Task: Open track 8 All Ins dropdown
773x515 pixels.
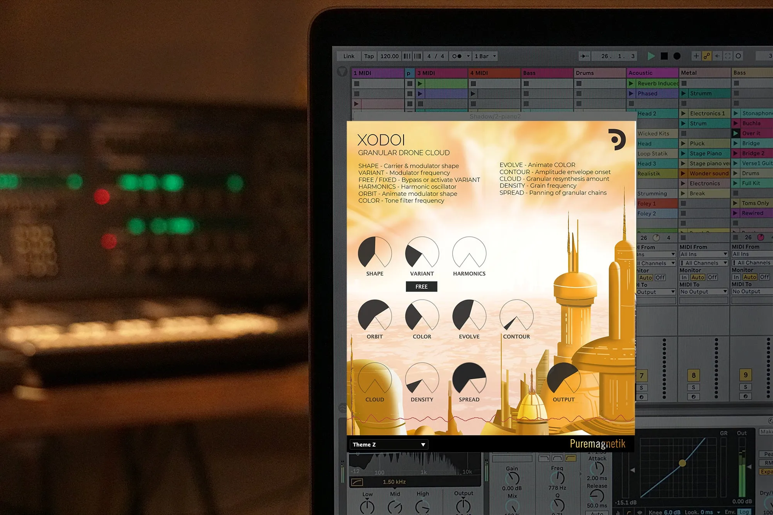Action: pyautogui.click(x=704, y=254)
